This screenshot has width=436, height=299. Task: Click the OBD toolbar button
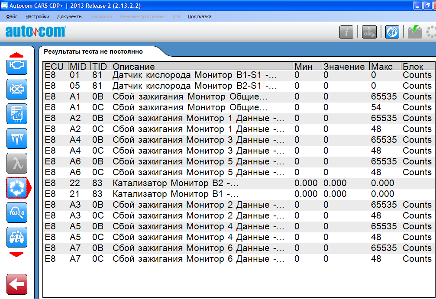(x=369, y=32)
